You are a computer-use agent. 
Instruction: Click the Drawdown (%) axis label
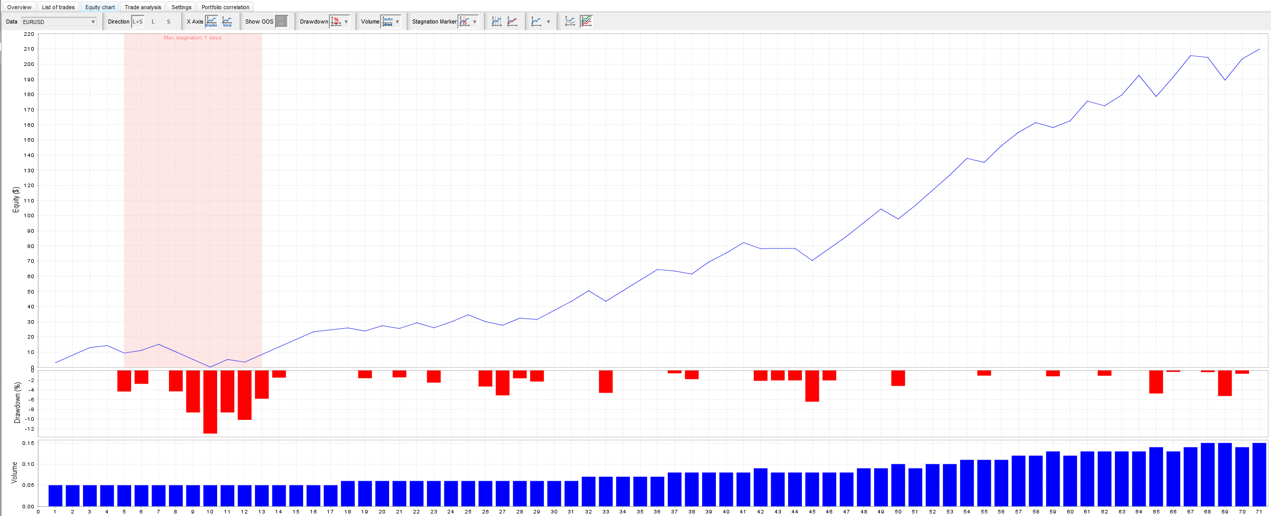(x=17, y=402)
